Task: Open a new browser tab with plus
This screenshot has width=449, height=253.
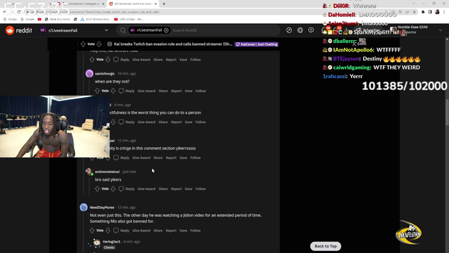Action: click(163, 4)
